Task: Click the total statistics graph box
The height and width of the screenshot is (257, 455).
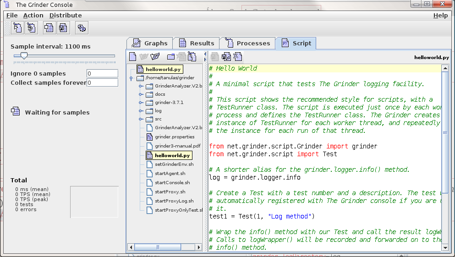Action: tap(94, 202)
